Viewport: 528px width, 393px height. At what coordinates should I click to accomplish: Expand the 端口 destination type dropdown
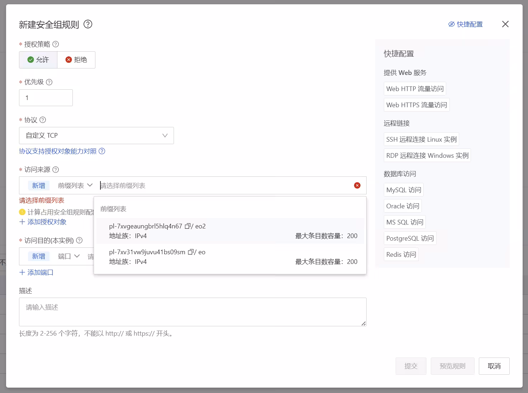coord(69,256)
